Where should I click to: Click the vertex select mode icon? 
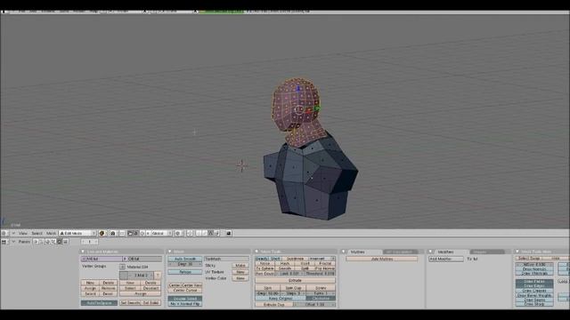tap(199, 233)
